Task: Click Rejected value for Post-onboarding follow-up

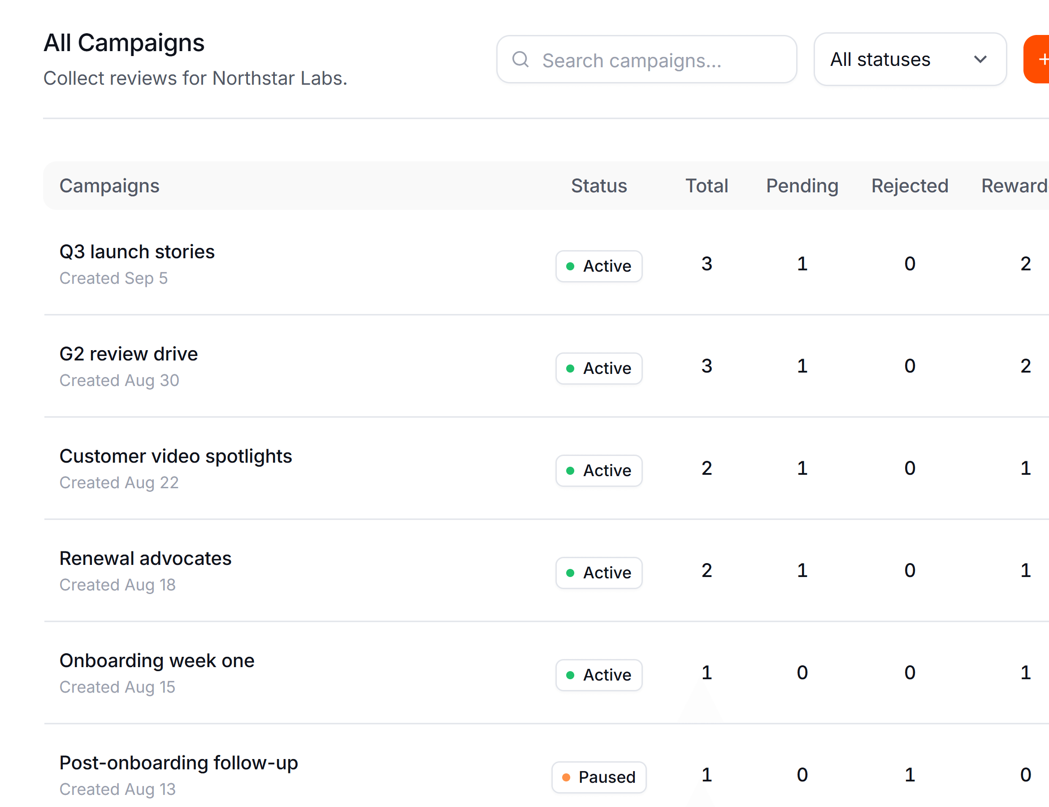Action: tap(910, 775)
